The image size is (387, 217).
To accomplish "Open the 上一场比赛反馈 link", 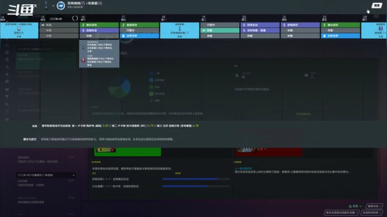I will (243, 169).
